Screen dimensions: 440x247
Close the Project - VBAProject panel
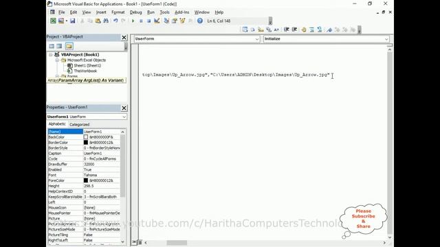click(x=124, y=37)
